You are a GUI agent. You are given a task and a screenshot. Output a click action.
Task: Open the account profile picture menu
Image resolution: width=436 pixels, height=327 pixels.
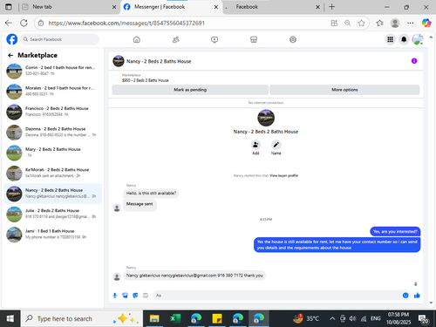pyautogui.click(x=418, y=39)
